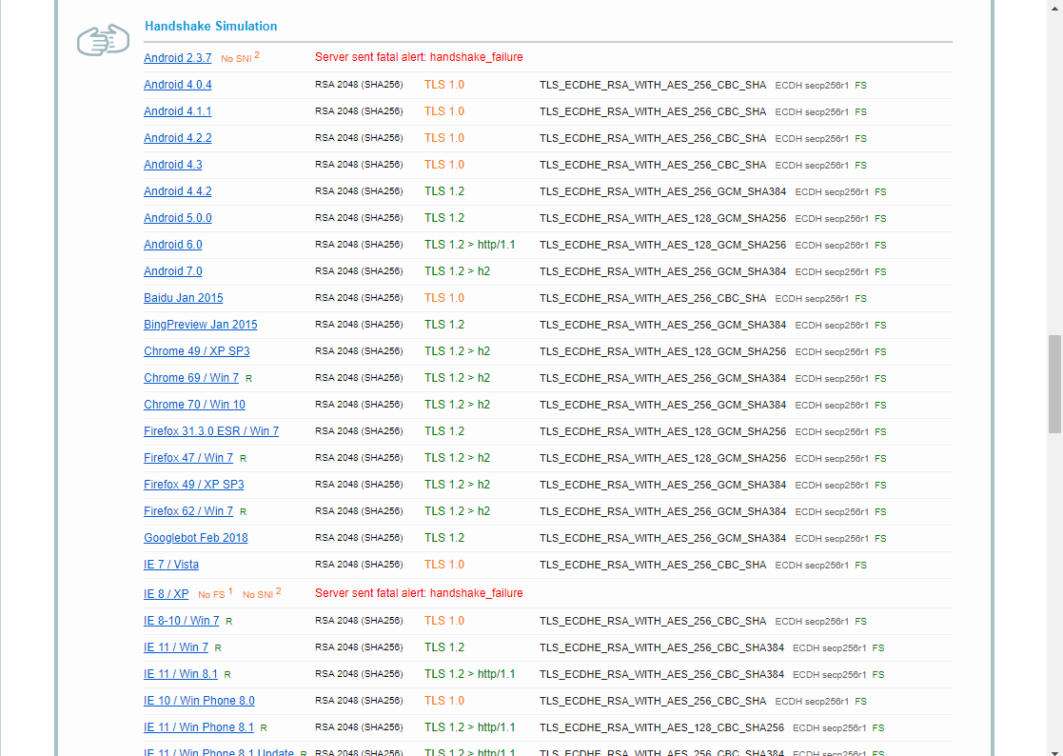The height and width of the screenshot is (756, 1063).
Task: Click the handshake_failure alert in the IE 8 / XP row
Action: pyautogui.click(x=419, y=593)
